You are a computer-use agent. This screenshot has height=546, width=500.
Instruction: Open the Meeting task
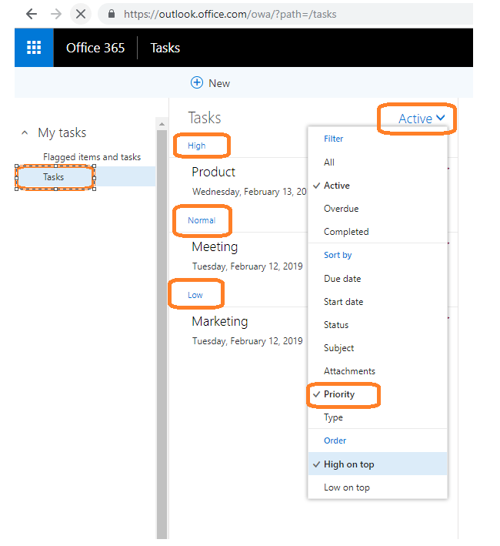click(215, 247)
